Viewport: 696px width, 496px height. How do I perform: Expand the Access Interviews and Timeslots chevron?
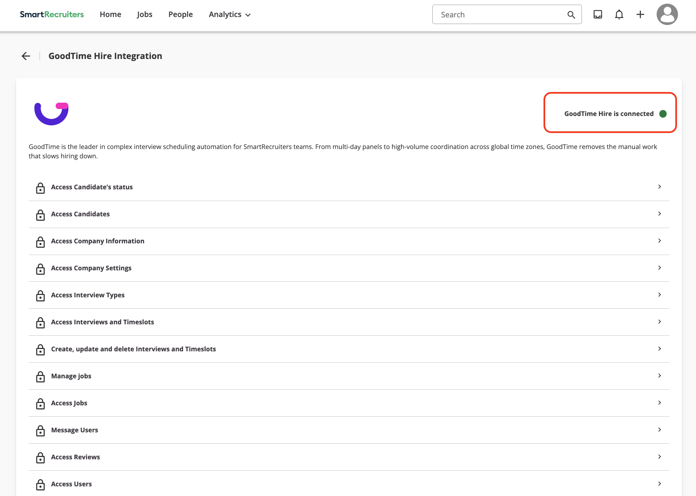(660, 322)
